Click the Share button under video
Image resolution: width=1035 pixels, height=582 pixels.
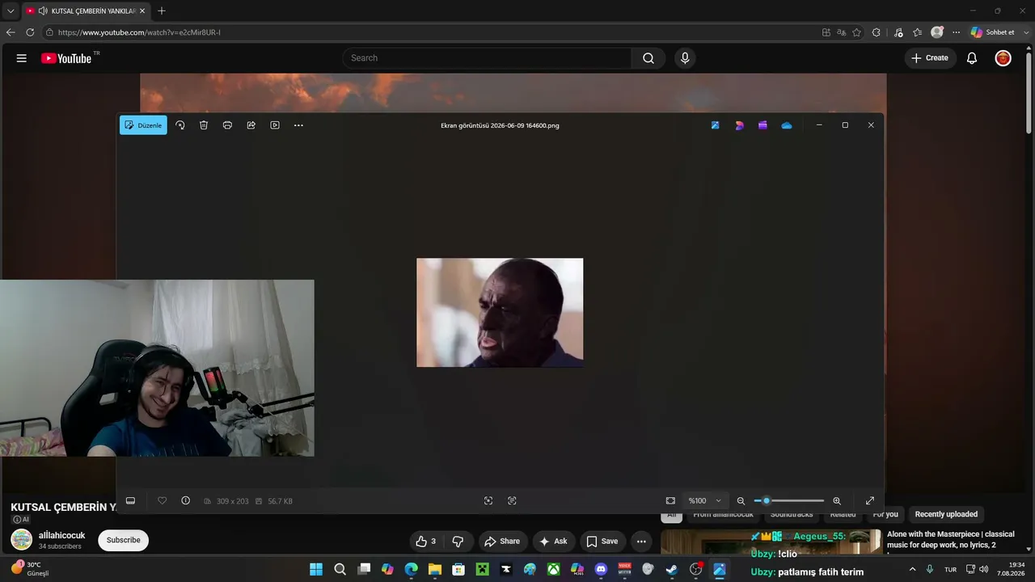tap(502, 542)
